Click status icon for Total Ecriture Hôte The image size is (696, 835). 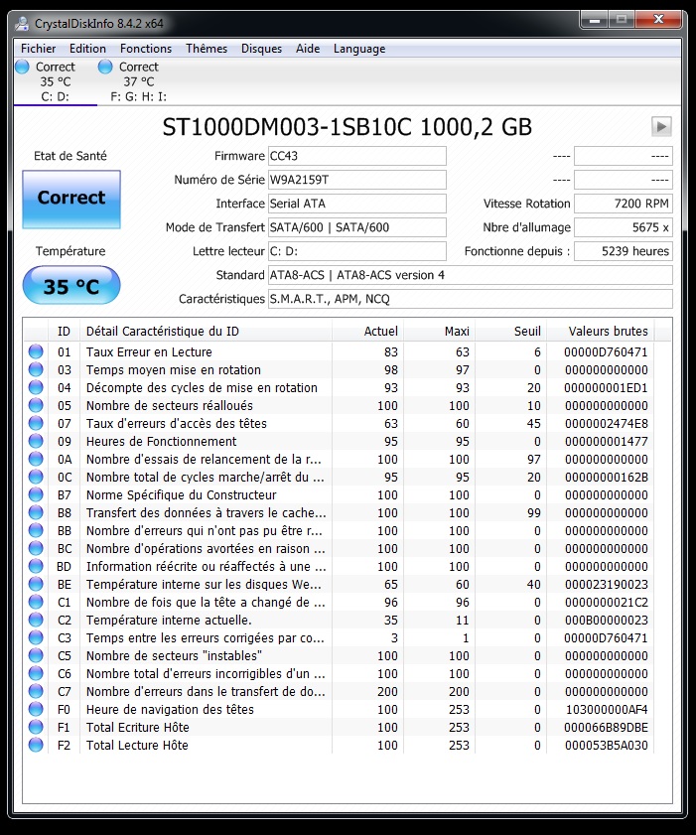coord(36,727)
